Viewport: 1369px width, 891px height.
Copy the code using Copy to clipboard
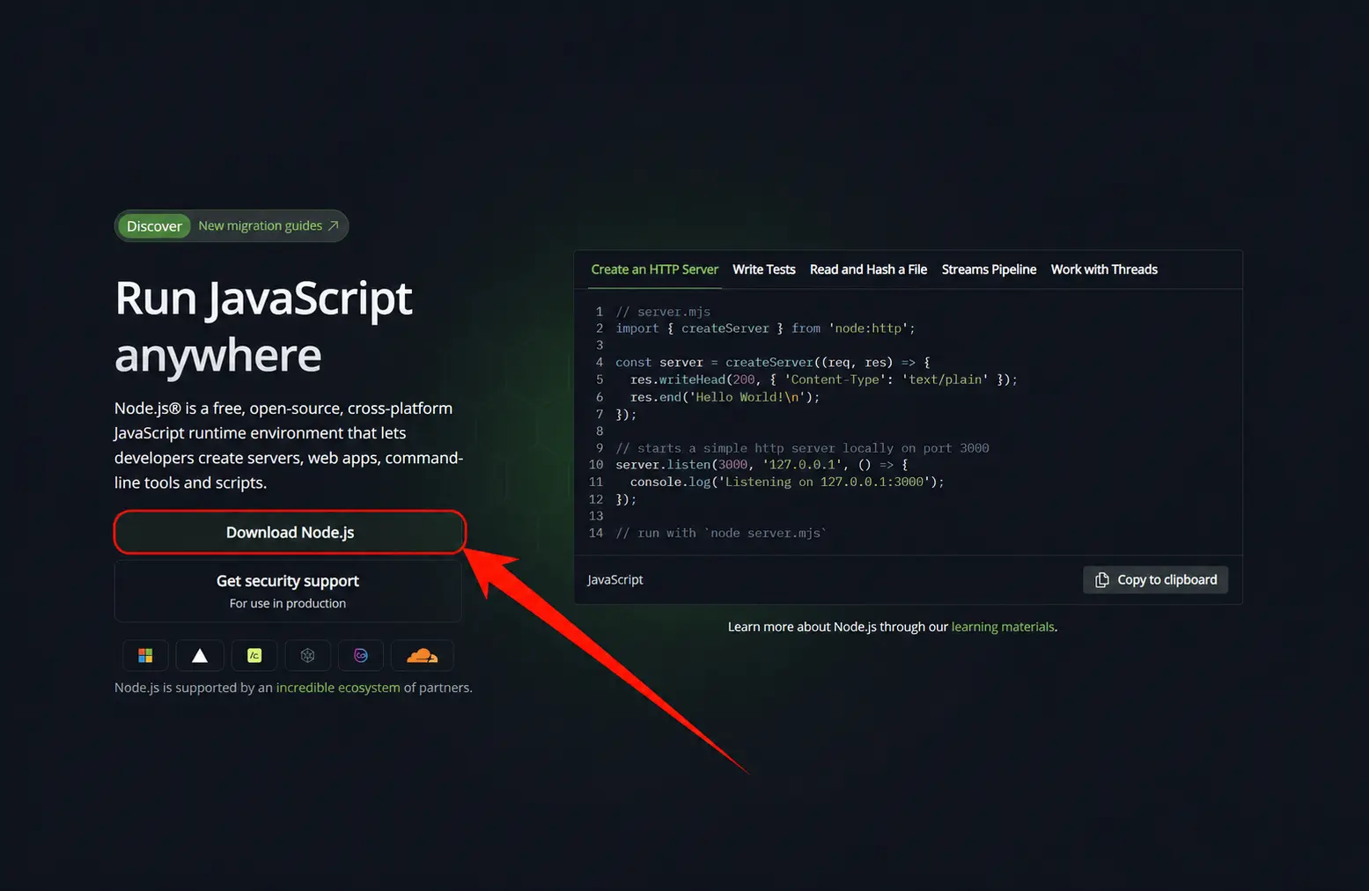coord(1155,579)
